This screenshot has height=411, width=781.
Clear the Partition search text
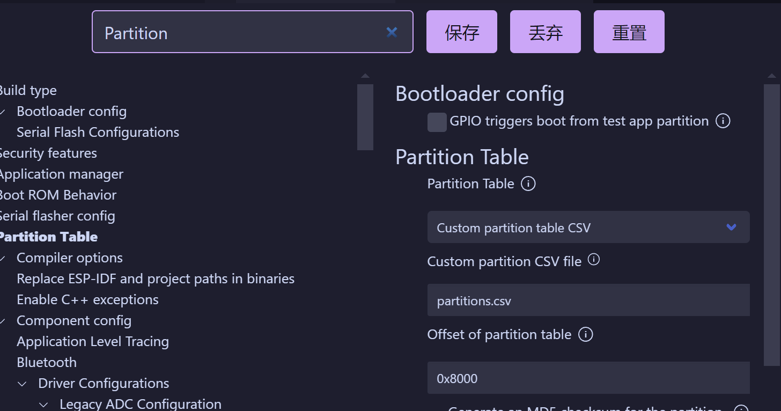coord(392,33)
